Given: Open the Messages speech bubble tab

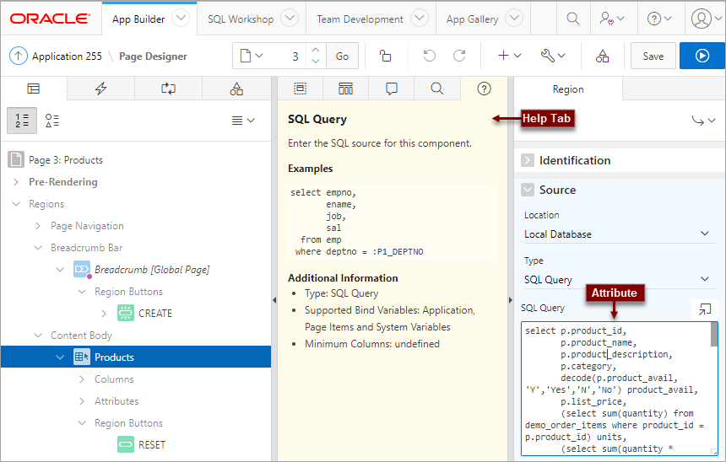Looking at the screenshot, I should pyautogui.click(x=391, y=89).
